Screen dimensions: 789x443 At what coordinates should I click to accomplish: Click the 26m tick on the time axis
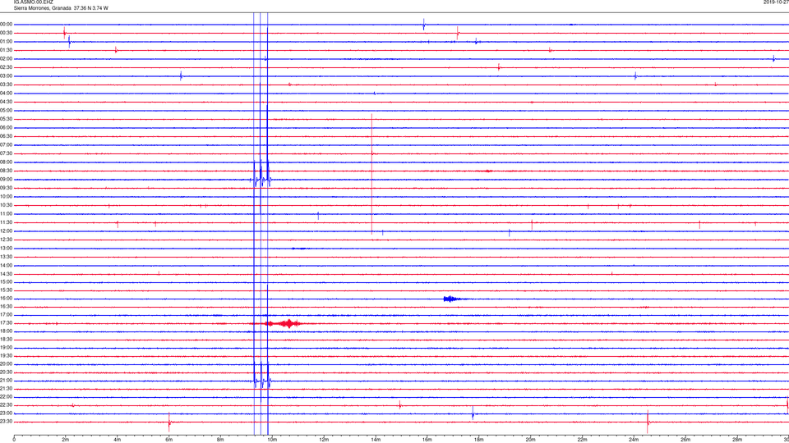pos(685,440)
